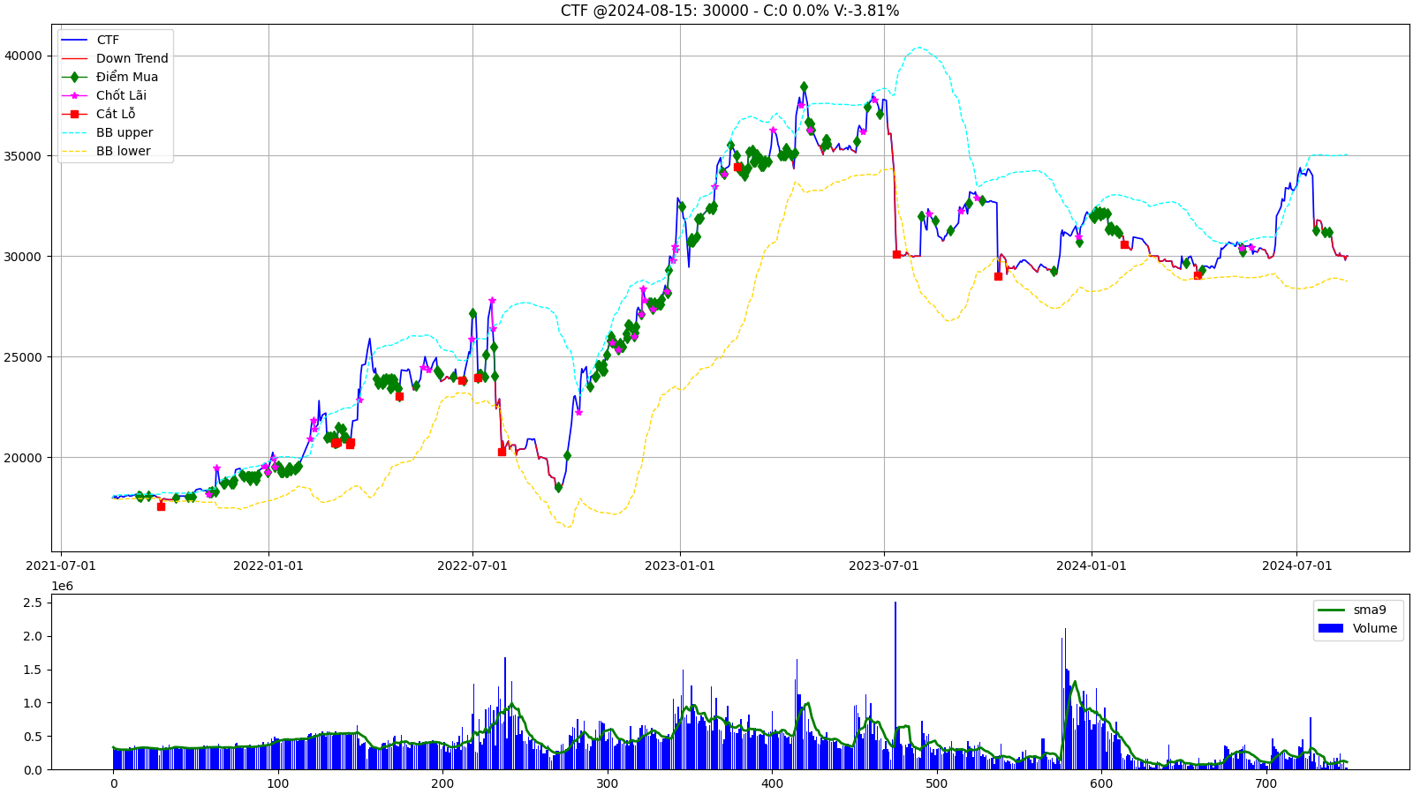Click the 200 tick on volume x-axis

point(442,783)
